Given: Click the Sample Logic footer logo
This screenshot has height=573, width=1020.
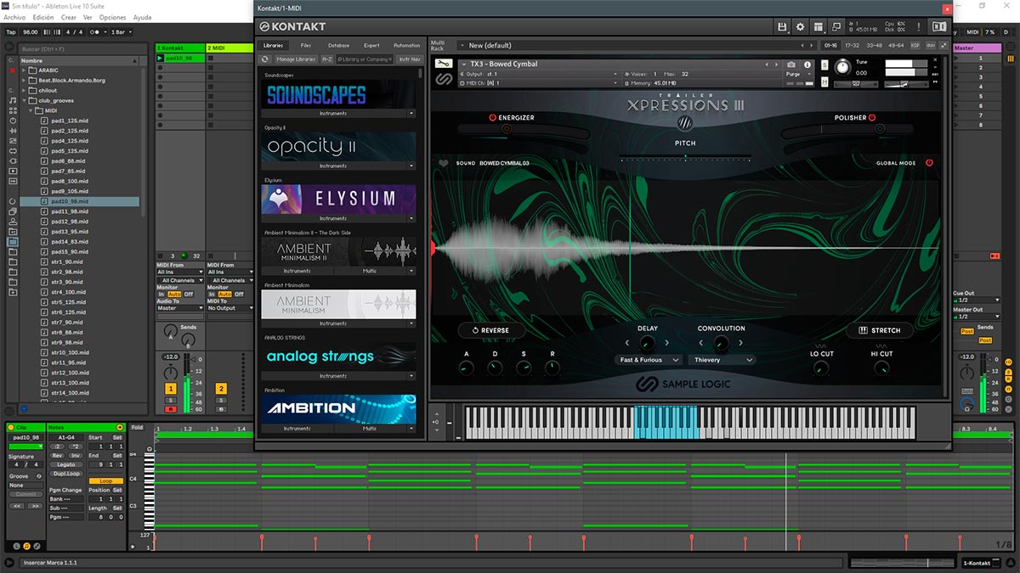Looking at the screenshot, I should click(x=684, y=385).
